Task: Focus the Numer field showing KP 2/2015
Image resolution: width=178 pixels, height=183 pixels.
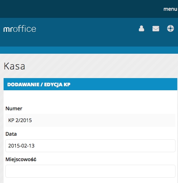Action: coord(90,120)
